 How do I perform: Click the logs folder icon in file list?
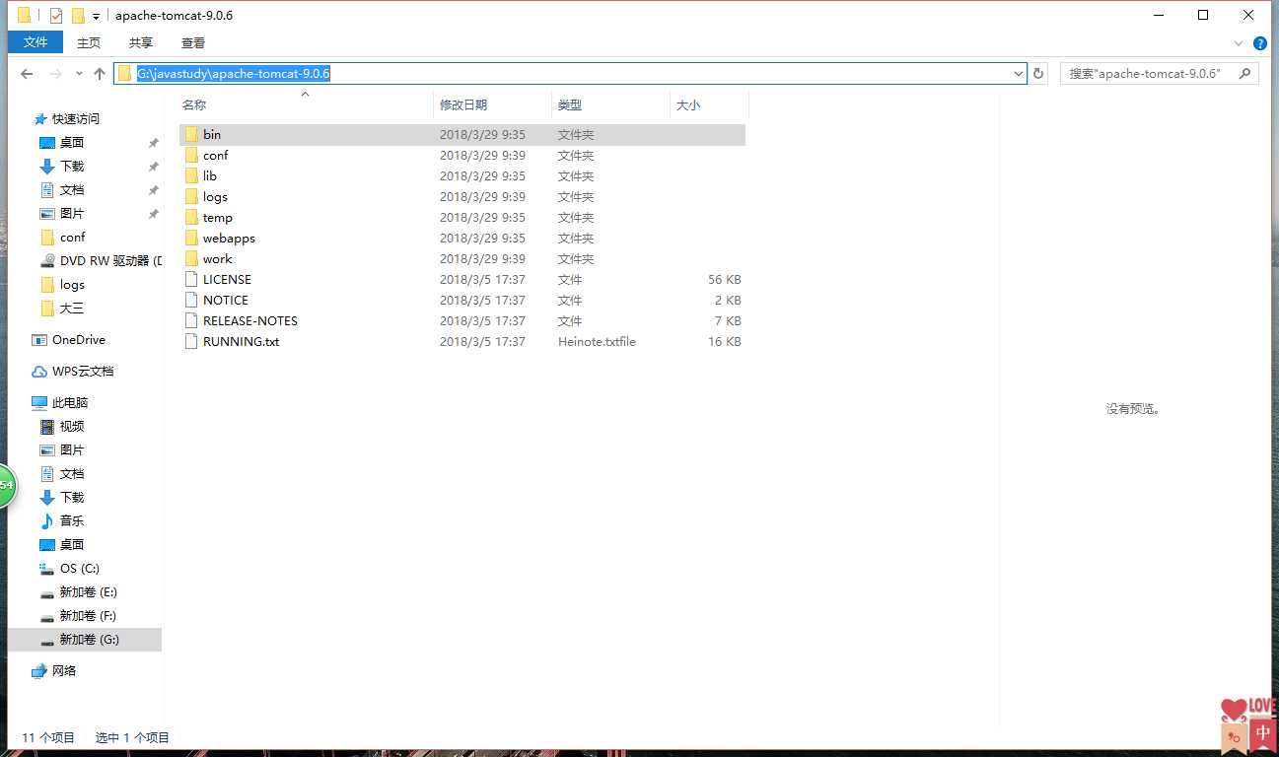click(x=191, y=196)
